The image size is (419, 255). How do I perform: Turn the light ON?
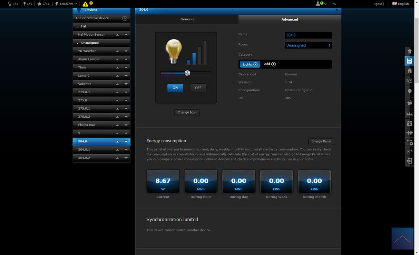(x=175, y=88)
